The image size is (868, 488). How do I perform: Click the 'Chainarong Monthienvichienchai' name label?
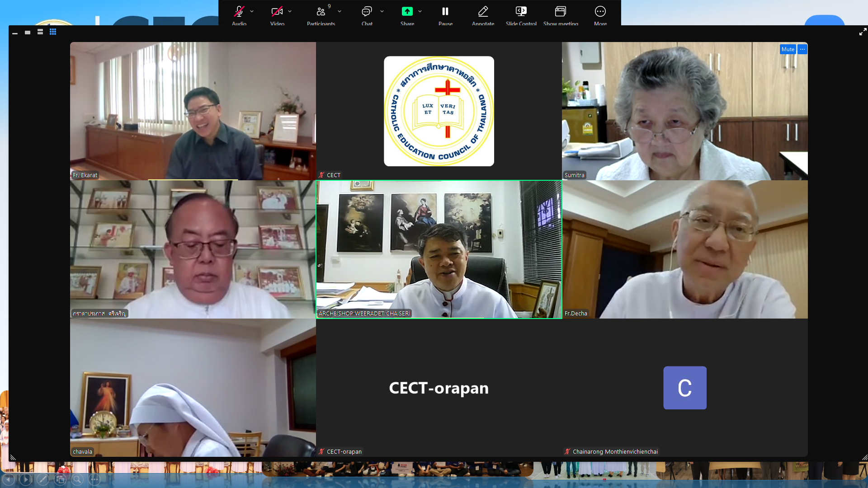coord(615,451)
